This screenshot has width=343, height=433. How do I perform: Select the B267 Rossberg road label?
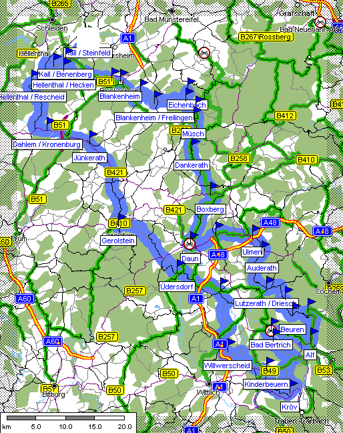pos(266,37)
